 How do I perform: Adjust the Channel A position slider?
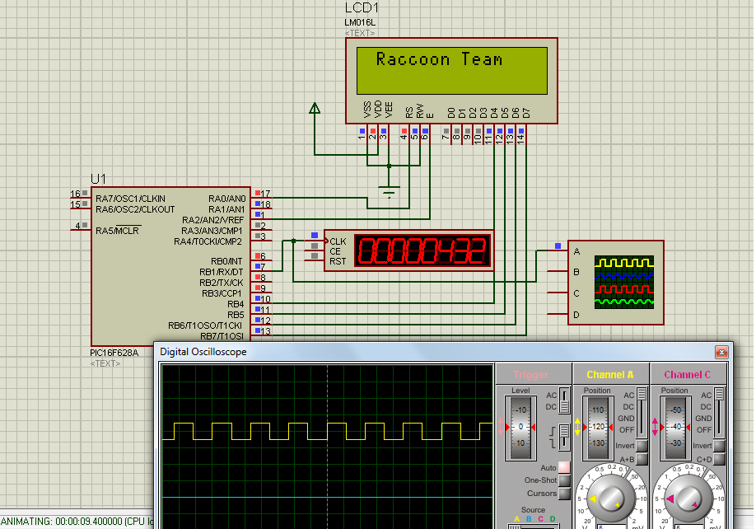point(597,427)
